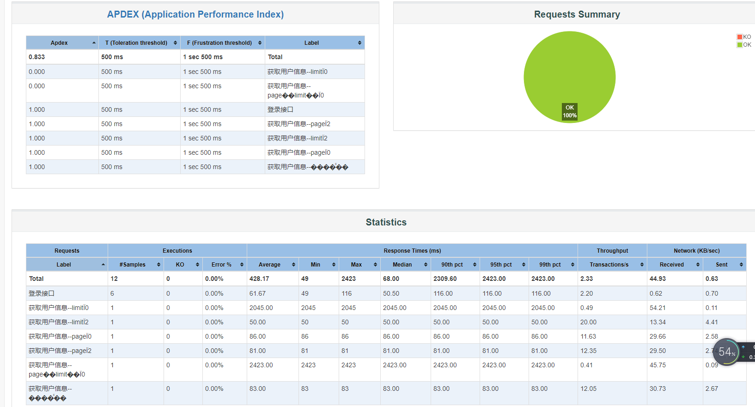The height and width of the screenshot is (407, 755).
Task: Click the Requests Summary panel title
Action: point(577,14)
